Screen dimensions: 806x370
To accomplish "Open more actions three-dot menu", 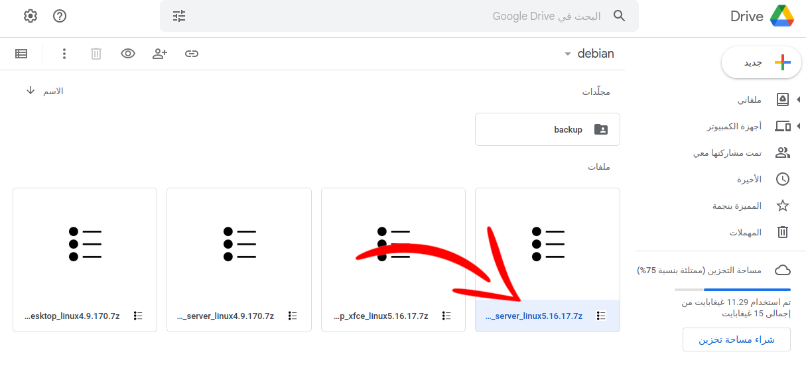I will pyautogui.click(x=64, y=54).
